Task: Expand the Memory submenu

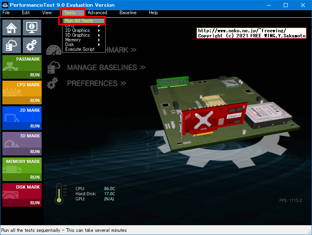Action: click(73, 40)
